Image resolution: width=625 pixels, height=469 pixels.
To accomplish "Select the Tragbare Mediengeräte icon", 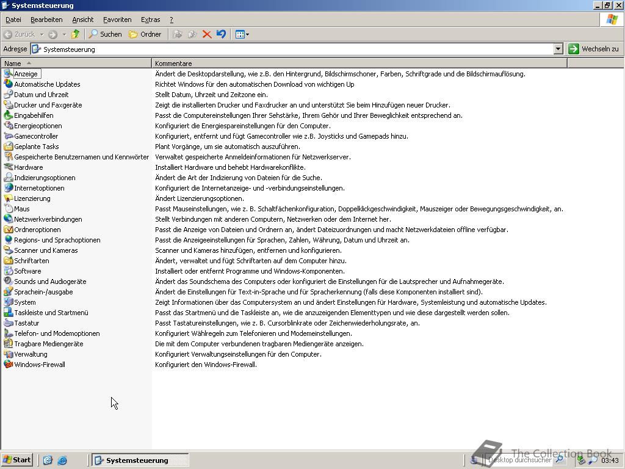I will [x=9, y=343].
